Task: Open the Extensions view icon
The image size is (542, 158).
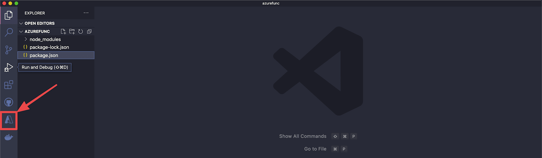Action: coord(9,85)
